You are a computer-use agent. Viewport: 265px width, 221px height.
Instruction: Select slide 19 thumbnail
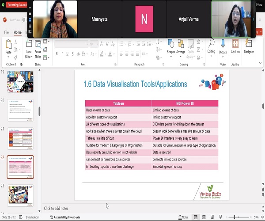click(x=20, y=82)
